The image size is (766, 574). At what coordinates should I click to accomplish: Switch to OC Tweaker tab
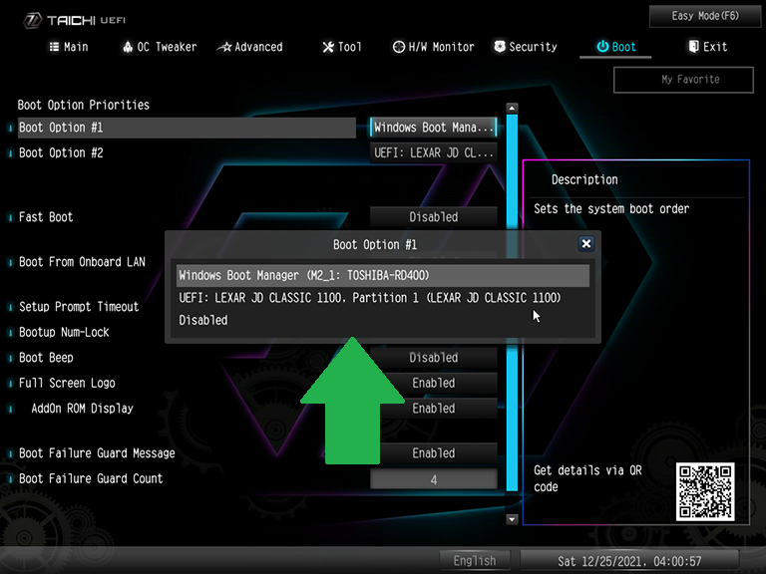click(x=160, y=47)
